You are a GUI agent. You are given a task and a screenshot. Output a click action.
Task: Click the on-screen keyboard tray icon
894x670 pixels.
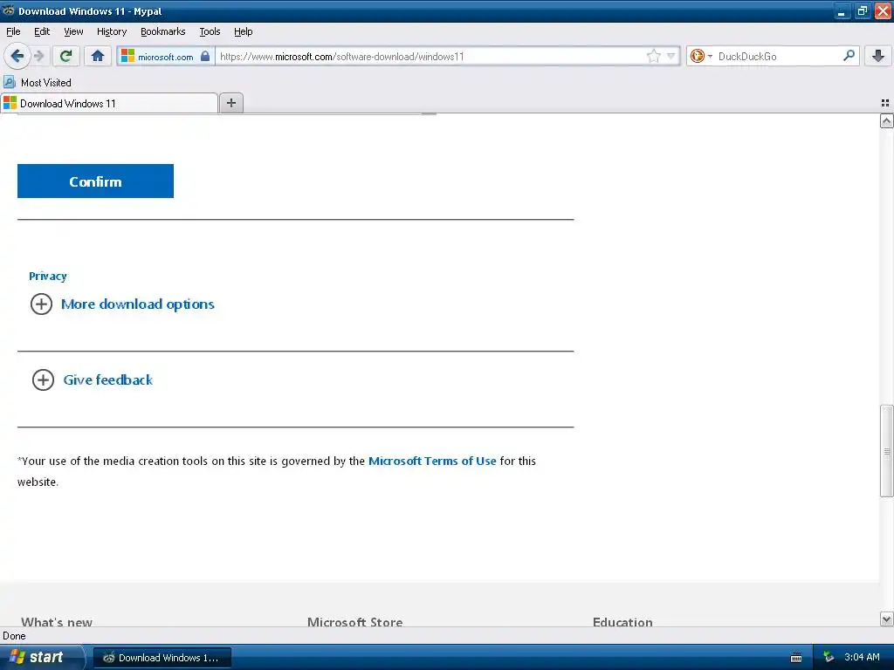[x=796, y=658]
